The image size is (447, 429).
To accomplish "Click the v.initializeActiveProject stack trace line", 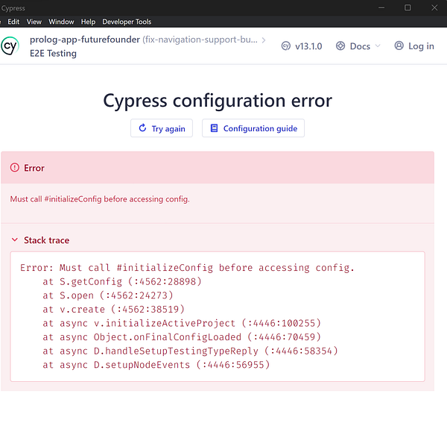I will (182, 323).
